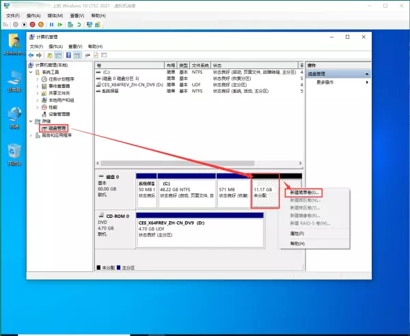
Task: Select the (C:) 48.22 GB NTFS partition block
Action: [187, 191]
